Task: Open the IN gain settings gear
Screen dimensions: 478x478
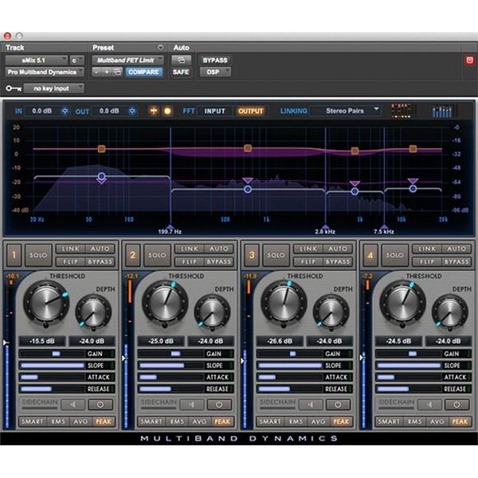Action: tap(65, 111)
